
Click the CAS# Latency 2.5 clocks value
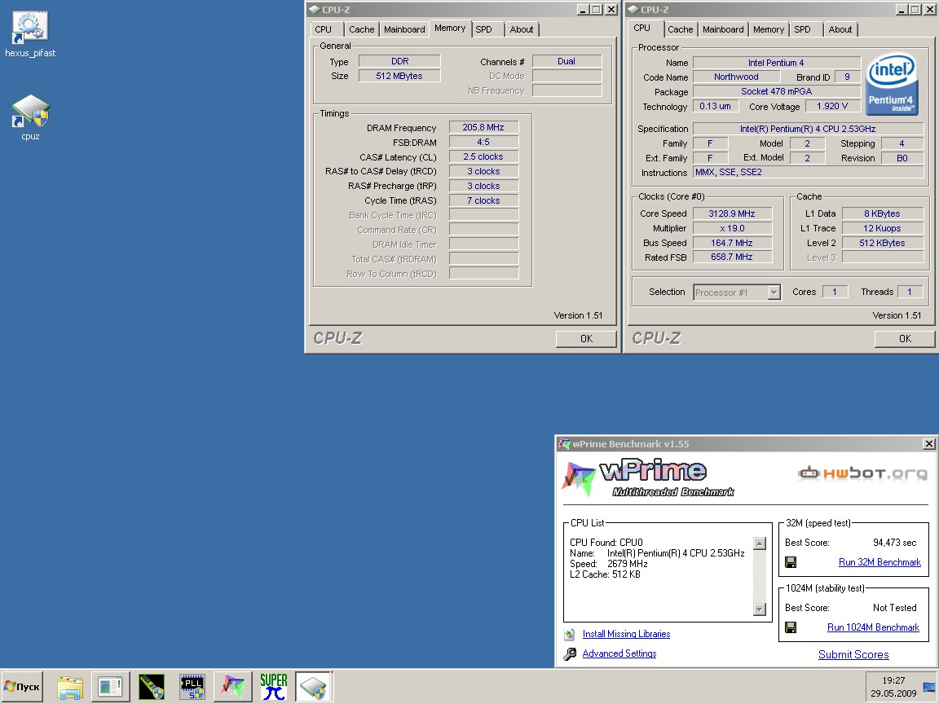[483, 156]
